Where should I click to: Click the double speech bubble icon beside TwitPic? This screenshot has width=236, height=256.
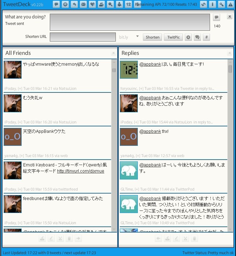pos(197,37)
